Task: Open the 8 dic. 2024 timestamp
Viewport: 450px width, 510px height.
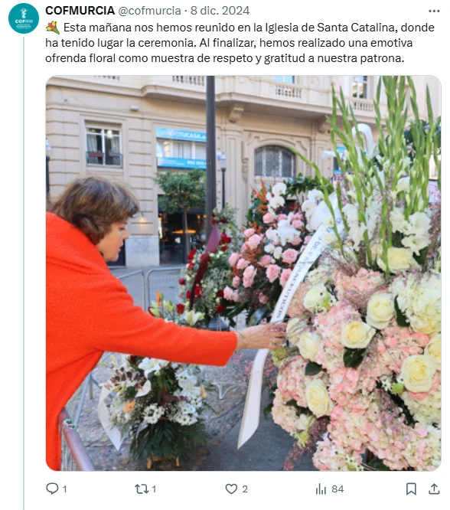Action: click(220, 11)
